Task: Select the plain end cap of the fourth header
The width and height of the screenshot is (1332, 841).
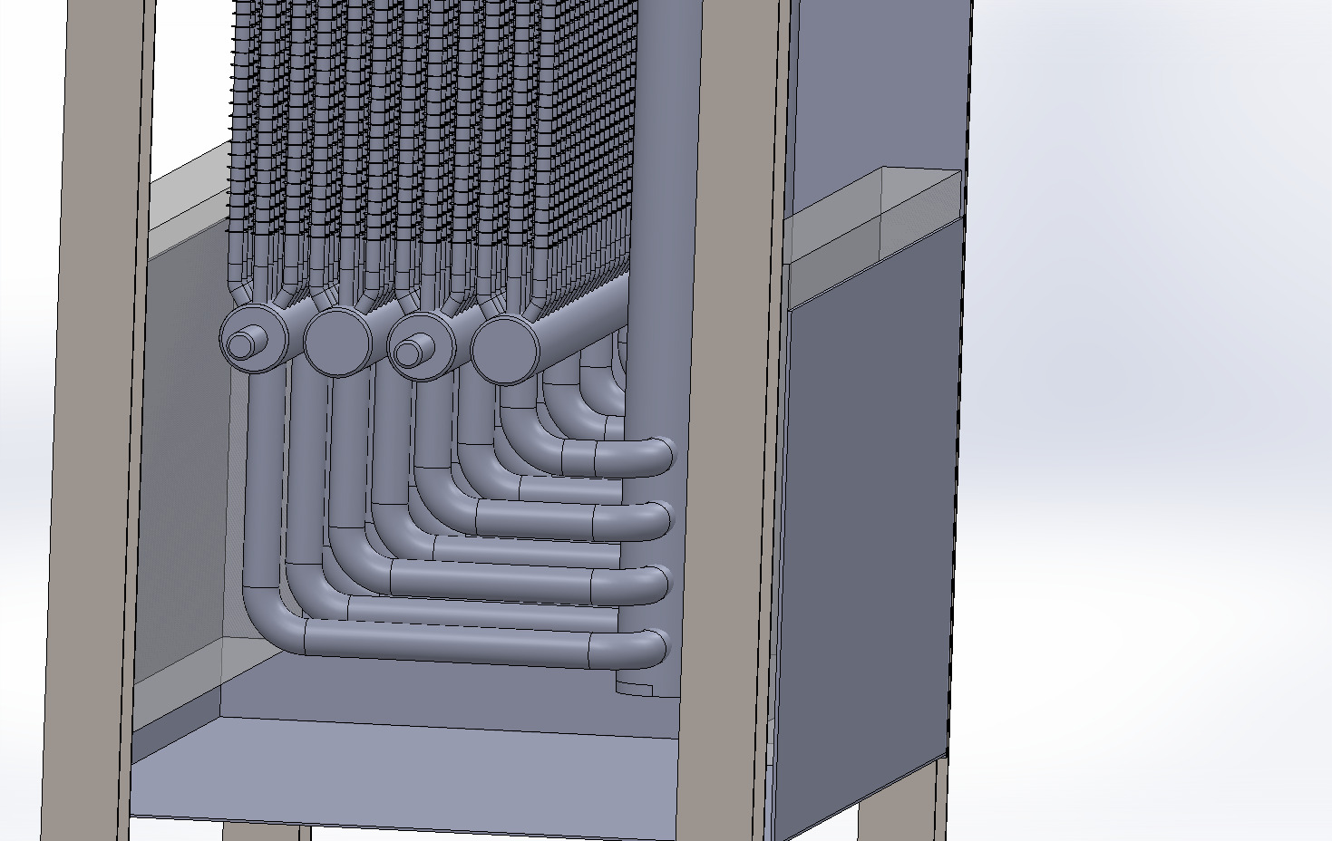Action: [x=504, y=350]
